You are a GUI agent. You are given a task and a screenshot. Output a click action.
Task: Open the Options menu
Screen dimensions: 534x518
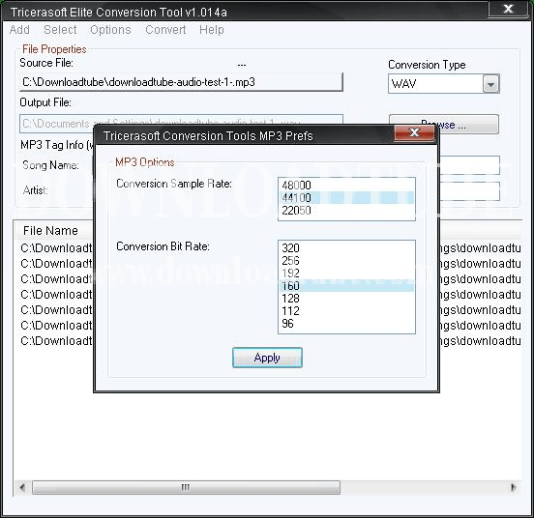point(110,30)
